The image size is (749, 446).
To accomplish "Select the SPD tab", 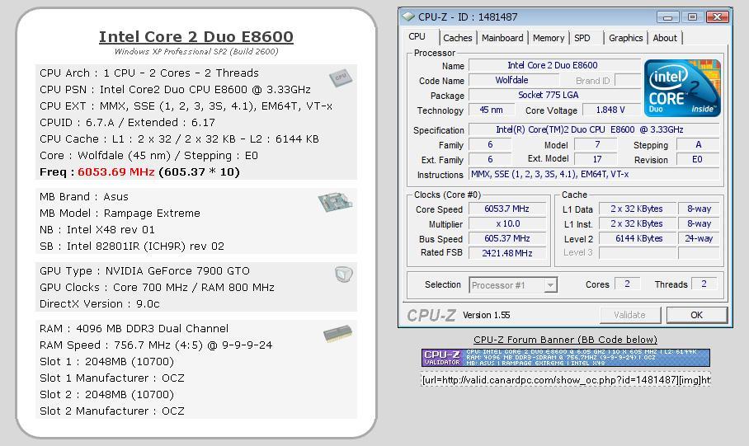I will pyautogui.click(x=582, y=38).
